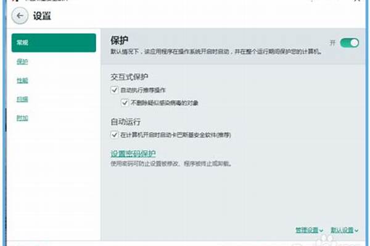
Task: Toggle the protection on/off switch
Action: pos(349,43)
